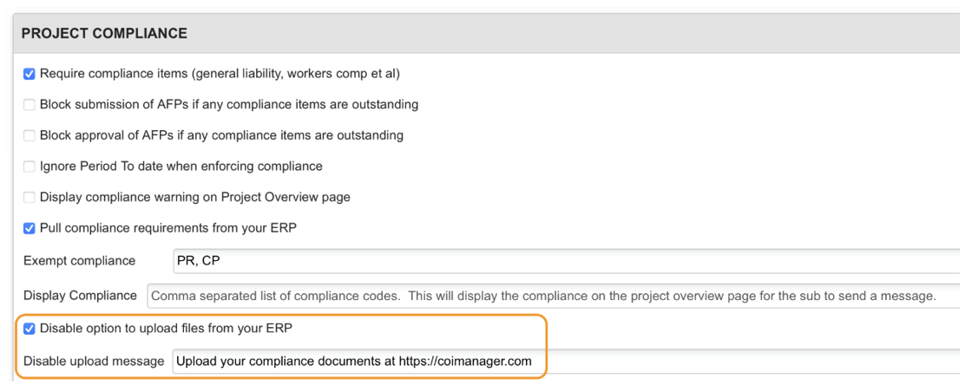Check Display compliance warning on Project Overview
972x385 pixels.
pyautogui.click(x=30, y=198)
